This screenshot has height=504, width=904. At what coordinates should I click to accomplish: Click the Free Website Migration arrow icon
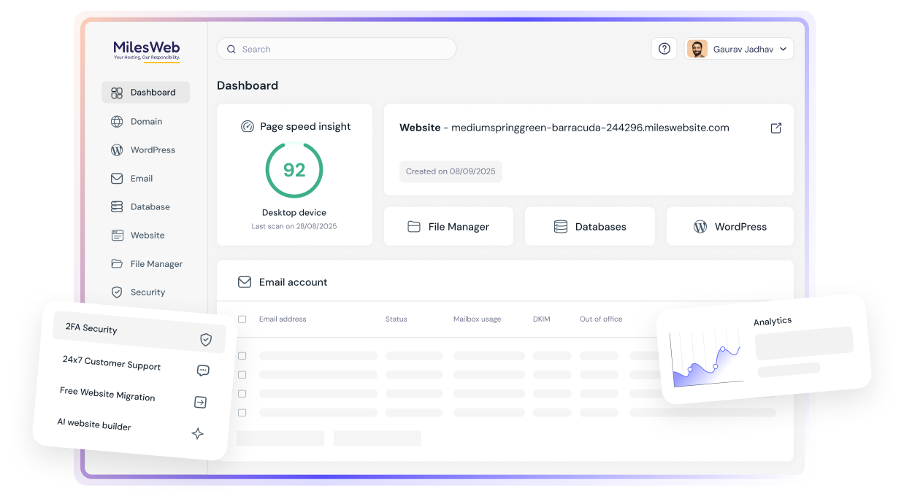coord(201,402)
